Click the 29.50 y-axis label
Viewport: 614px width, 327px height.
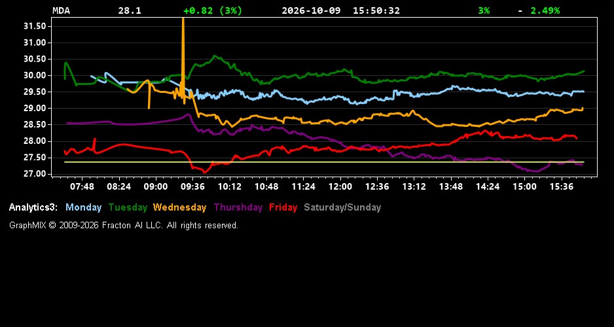pos(35,92)
